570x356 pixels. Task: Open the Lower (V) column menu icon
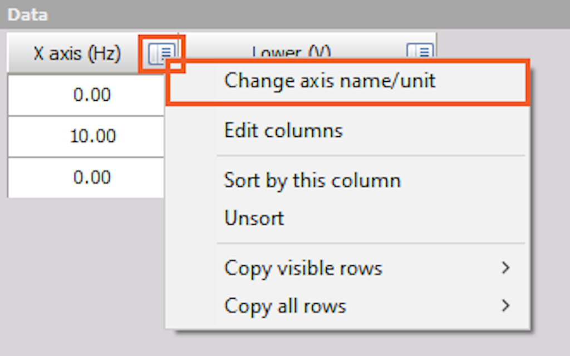[x=420, y=52]
